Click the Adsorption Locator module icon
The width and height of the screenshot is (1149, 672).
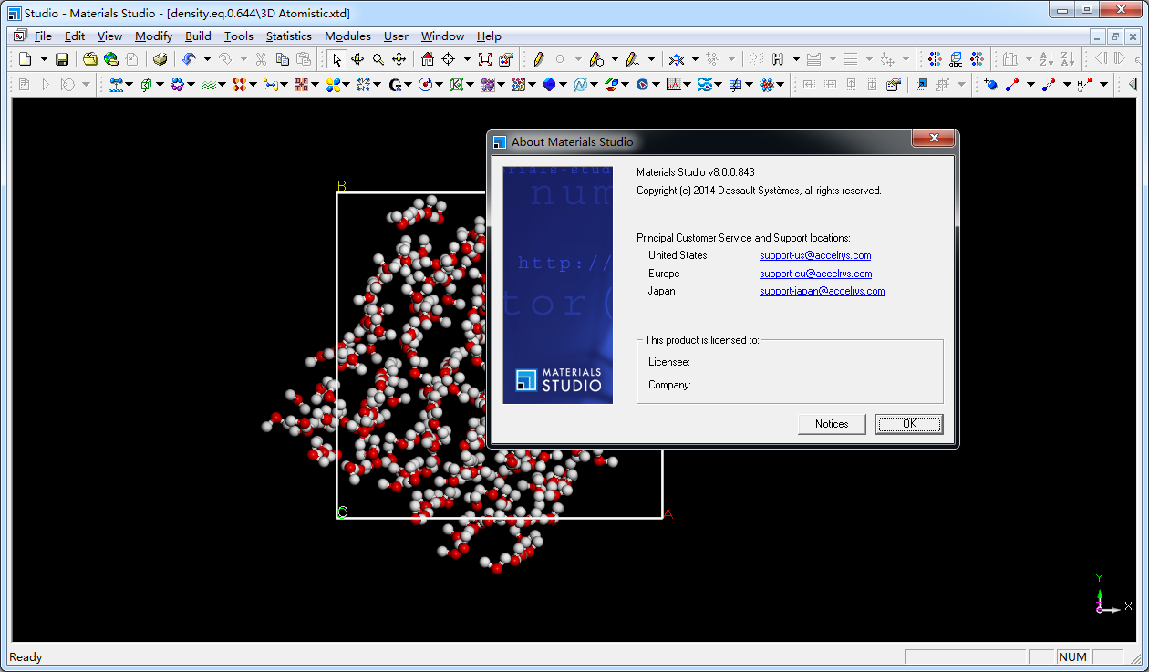point(116,84)
